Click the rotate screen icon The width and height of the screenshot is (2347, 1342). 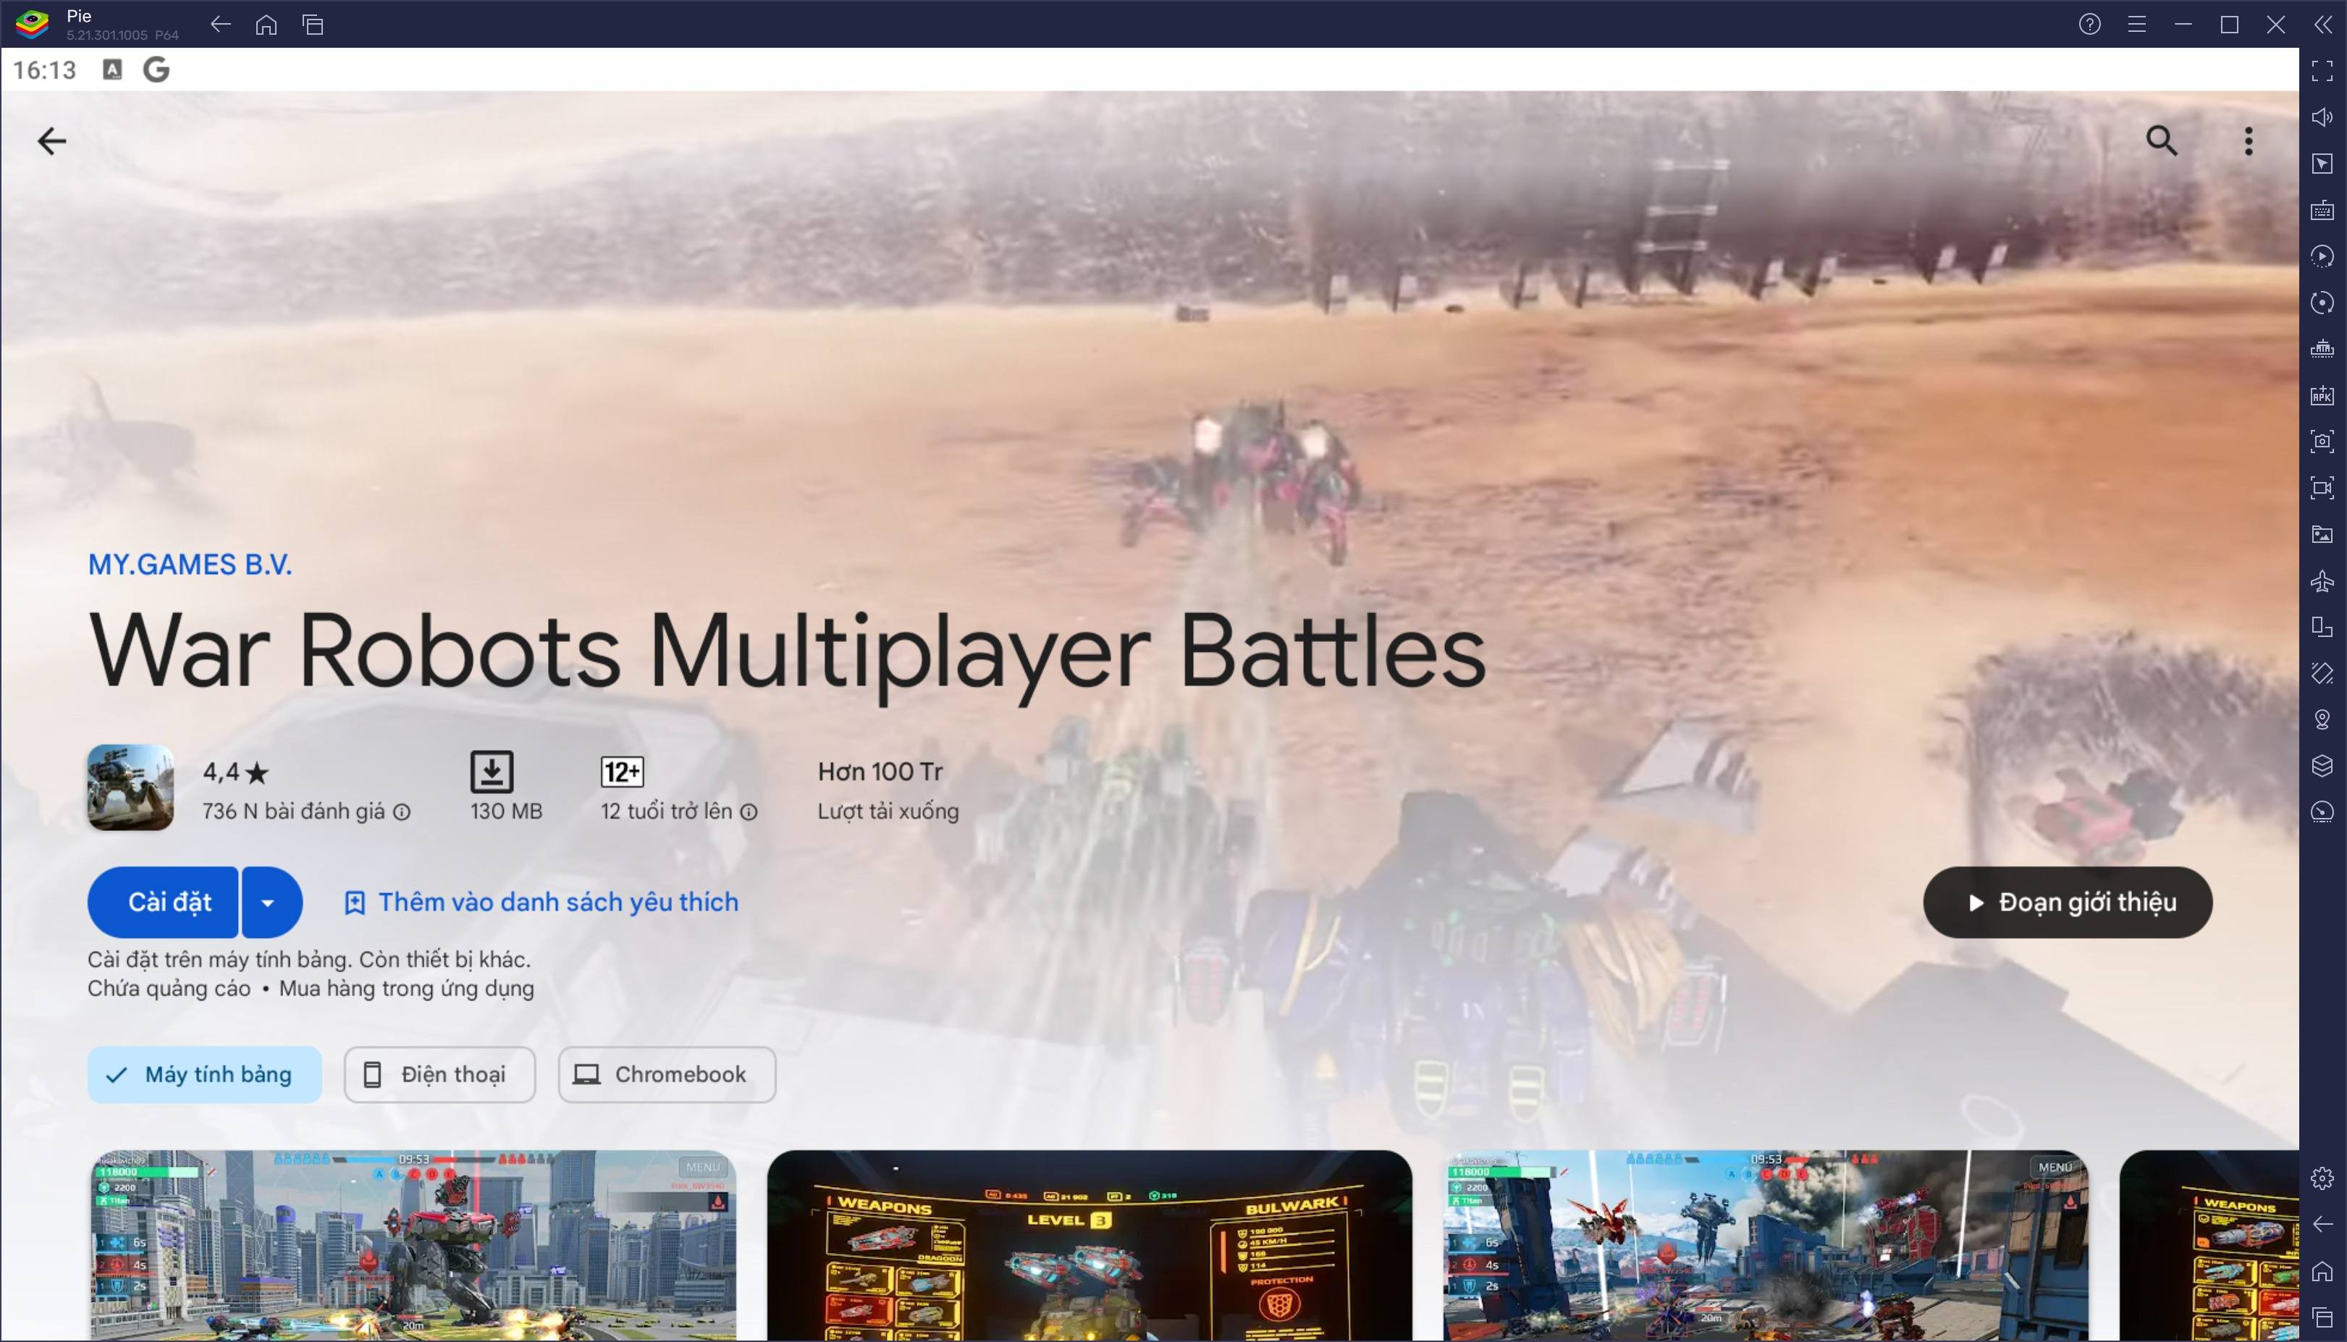(x=2322, y=627)
